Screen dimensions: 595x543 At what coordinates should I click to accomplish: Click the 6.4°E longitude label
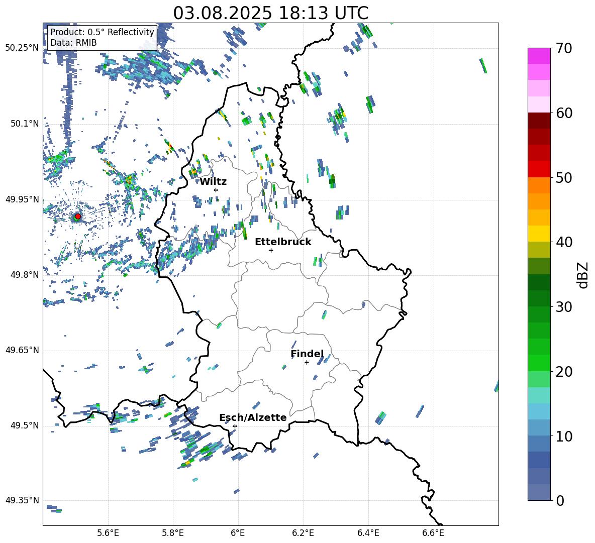368,533
